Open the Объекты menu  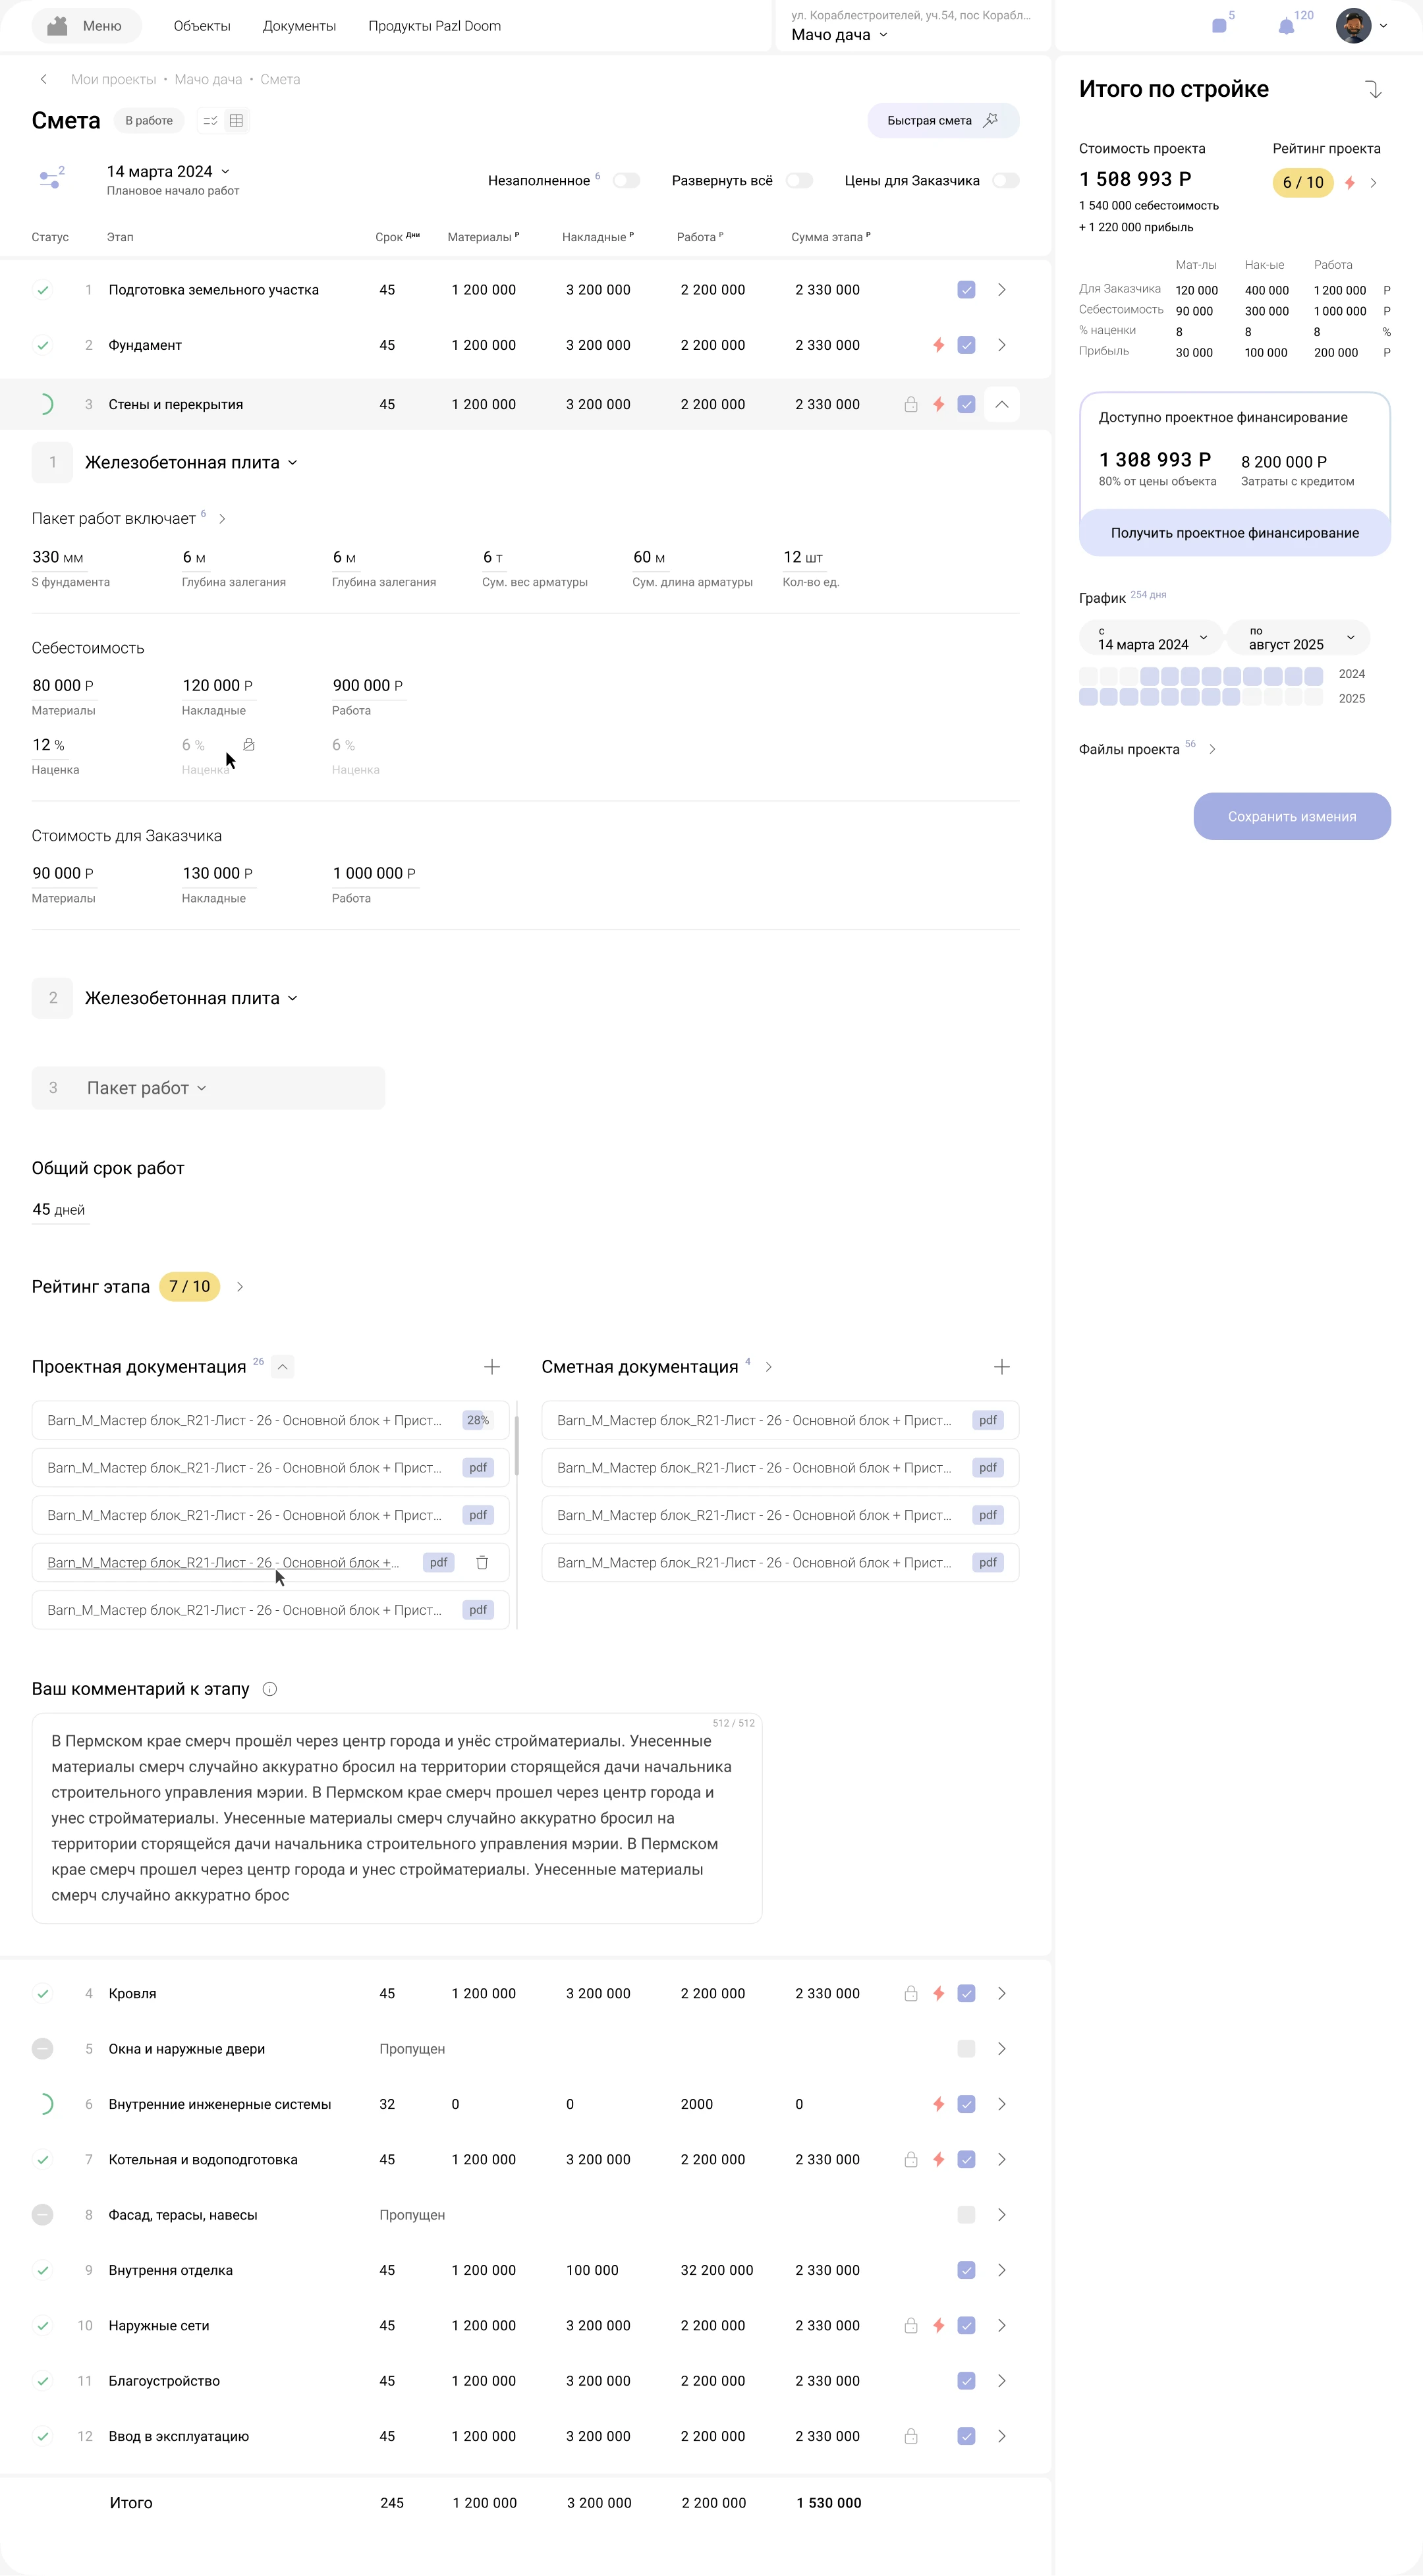pyautogui.click(x=202, y=26)
